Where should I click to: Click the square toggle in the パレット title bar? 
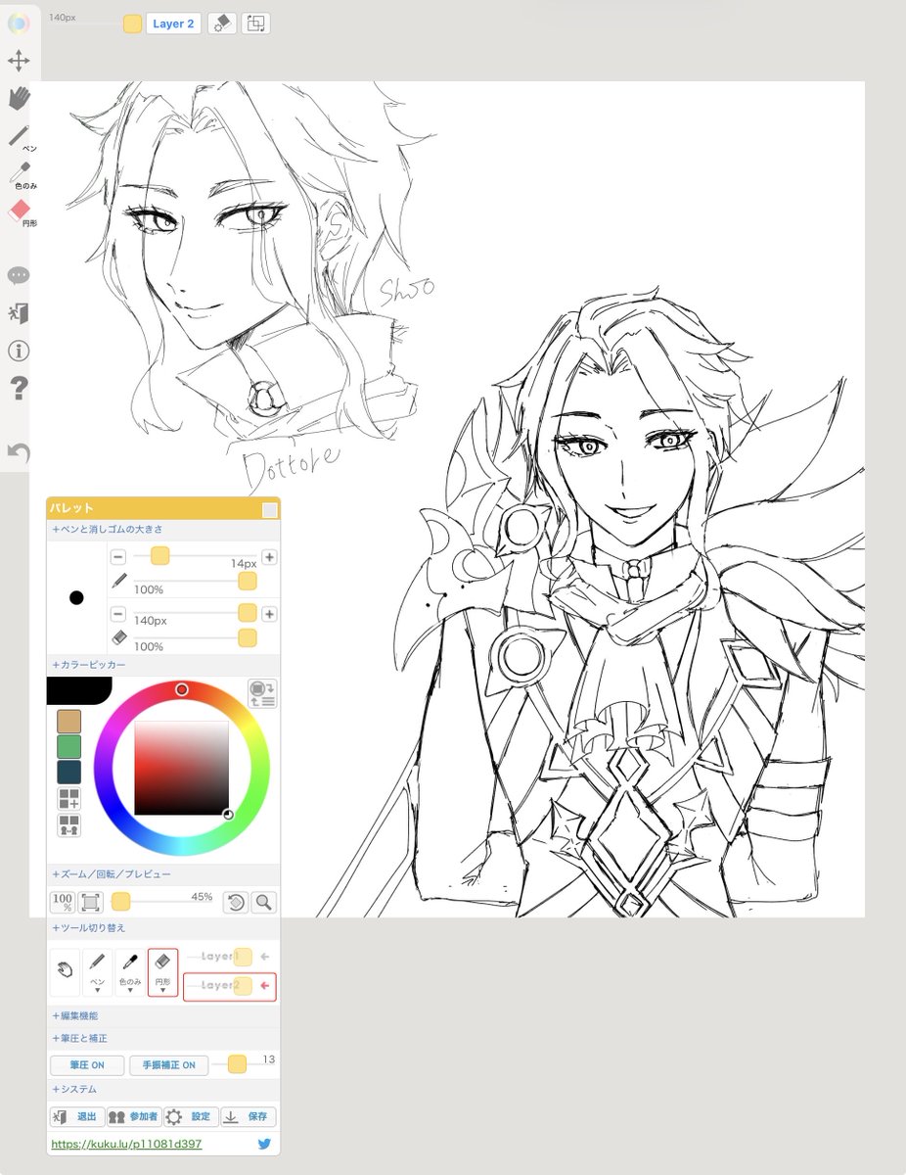click(x=269, y=509)
